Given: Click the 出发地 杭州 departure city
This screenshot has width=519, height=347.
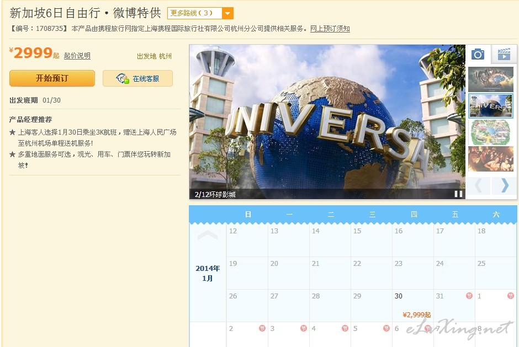Looking at the screenshot, I should click(154, 56).
